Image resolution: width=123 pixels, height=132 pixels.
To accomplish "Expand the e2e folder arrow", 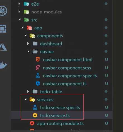I will tap(19, 4).
